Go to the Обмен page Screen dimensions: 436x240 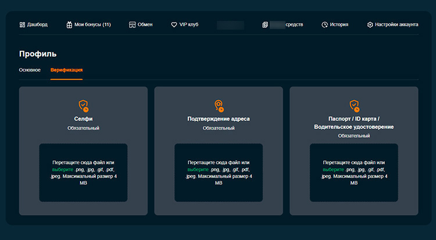pyautogui.click(x=141, y=25)
